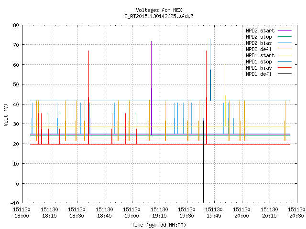
Task: Click the y-axis tick value -10
Action: pyautogui.click(x=15, y=203)
